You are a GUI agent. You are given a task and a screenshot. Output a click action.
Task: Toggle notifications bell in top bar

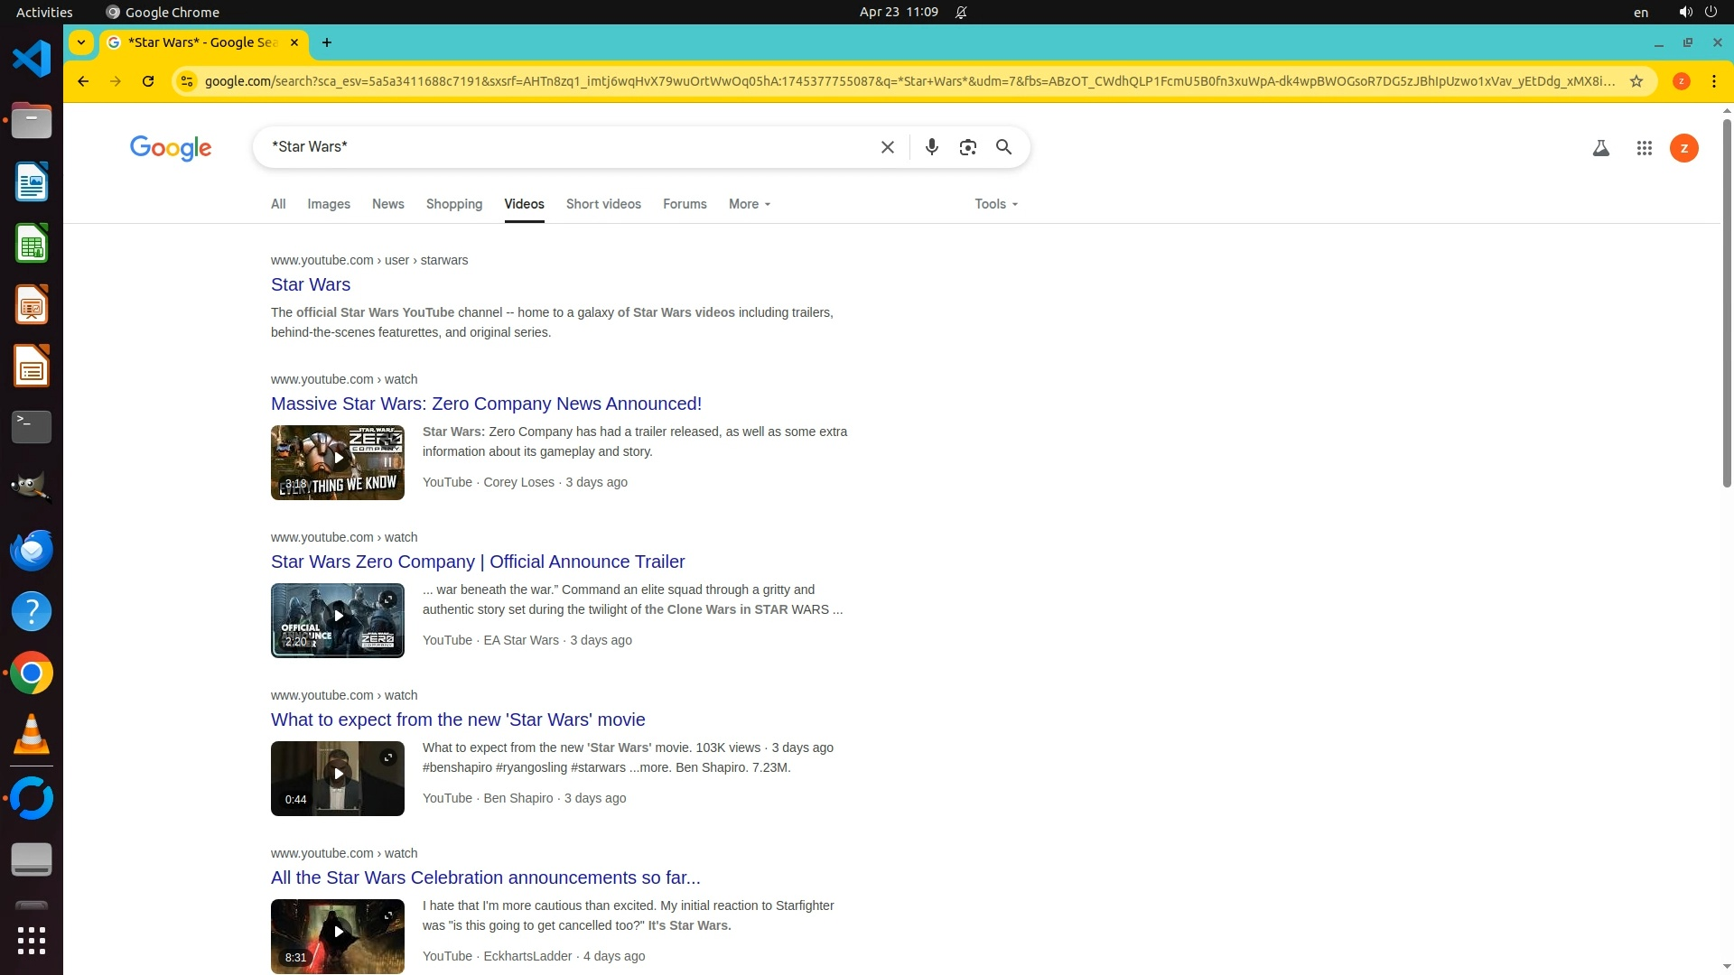click(961, 13)
